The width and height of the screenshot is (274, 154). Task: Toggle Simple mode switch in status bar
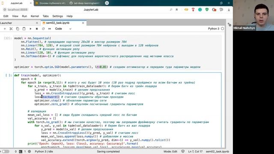(x=5, y=151)
